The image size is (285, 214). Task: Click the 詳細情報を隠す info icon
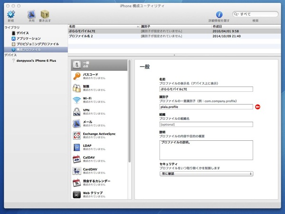(219, 15)
